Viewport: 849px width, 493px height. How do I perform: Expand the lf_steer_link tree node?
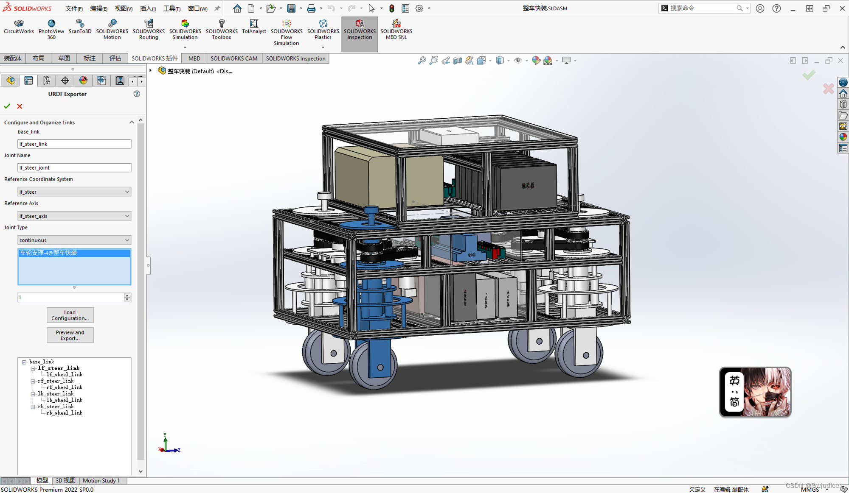point(33,368)
